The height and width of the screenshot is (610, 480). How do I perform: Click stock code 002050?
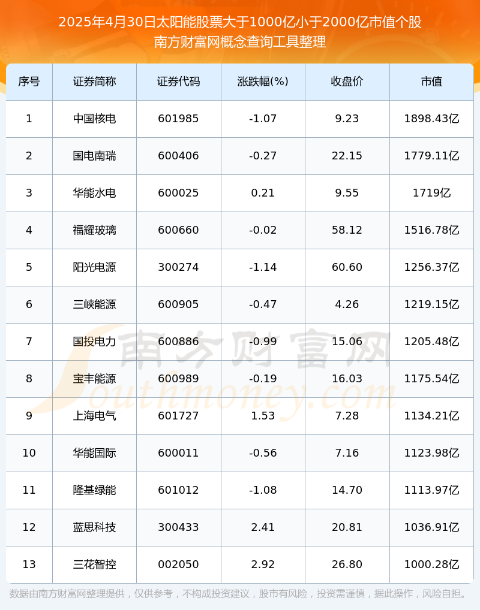(x=178, y=564)
